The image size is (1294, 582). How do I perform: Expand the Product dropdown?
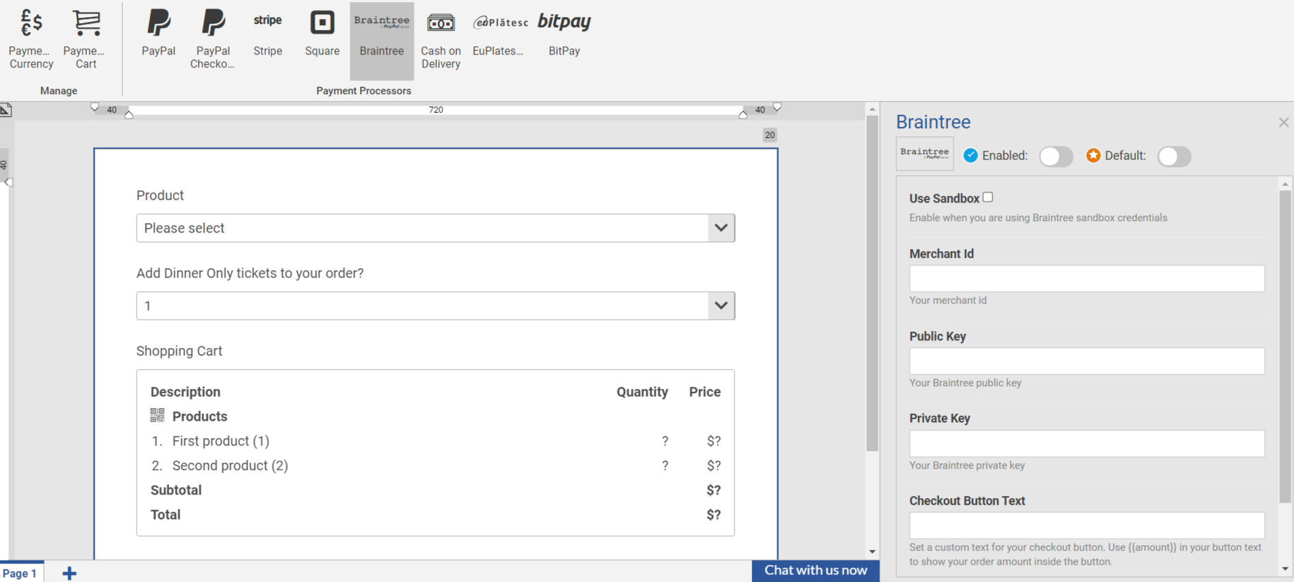(x=435, y=228)
